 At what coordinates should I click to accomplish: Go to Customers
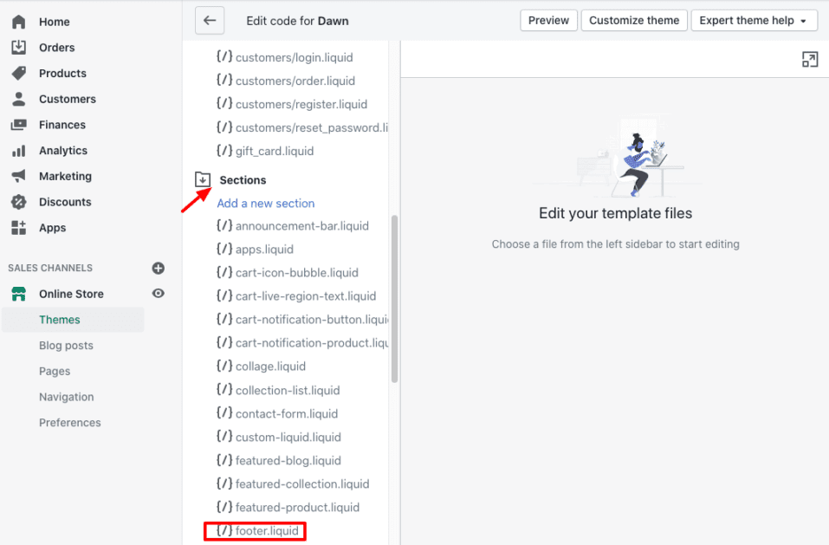coord(68,99)
